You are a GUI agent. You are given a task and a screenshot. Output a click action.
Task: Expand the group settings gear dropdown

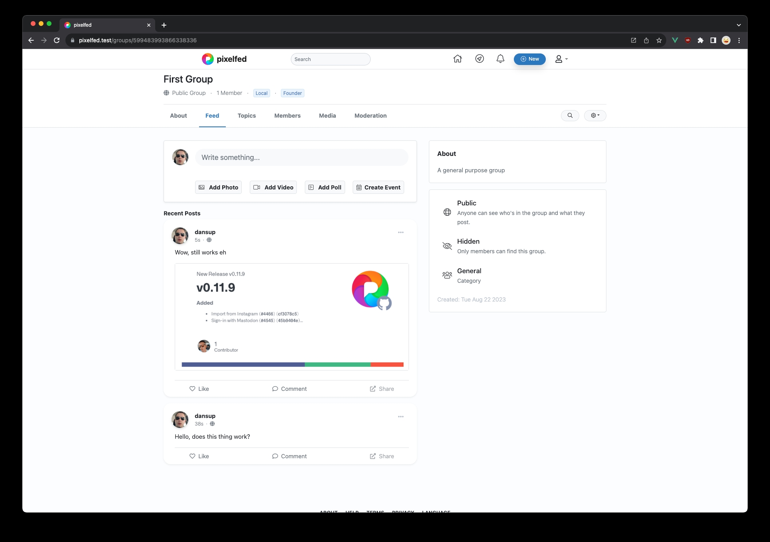pyautogui.click(x=595, y=116)
